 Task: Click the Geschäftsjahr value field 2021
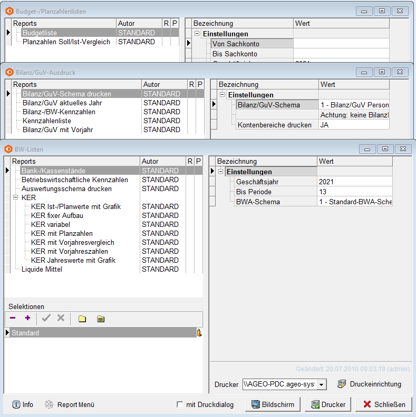pyautogui.click(x=354, y=182)
